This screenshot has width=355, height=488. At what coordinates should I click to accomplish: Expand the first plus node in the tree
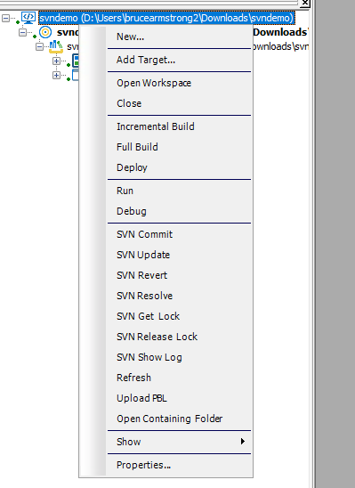pyautogui.click(x=56, y=61)
